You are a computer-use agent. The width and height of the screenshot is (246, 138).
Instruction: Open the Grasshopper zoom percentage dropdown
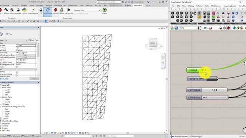click(188, 28)
